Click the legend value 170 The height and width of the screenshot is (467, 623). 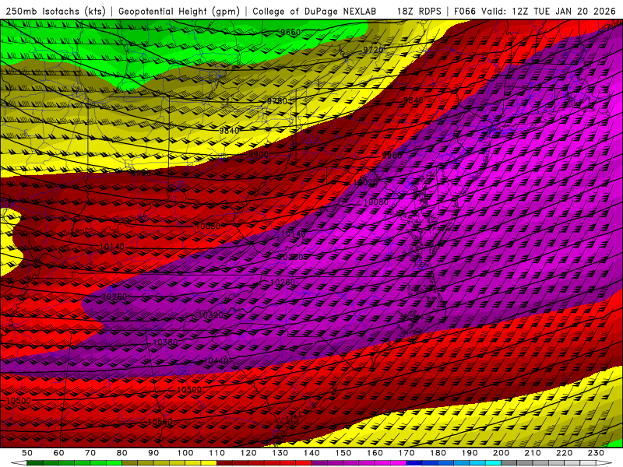point(407,453)
